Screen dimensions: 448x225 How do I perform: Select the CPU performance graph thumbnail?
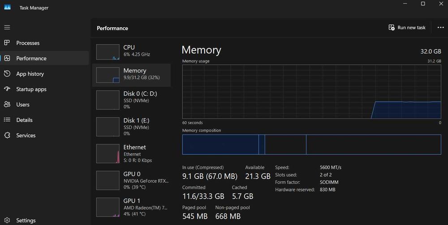pos(108,52)
